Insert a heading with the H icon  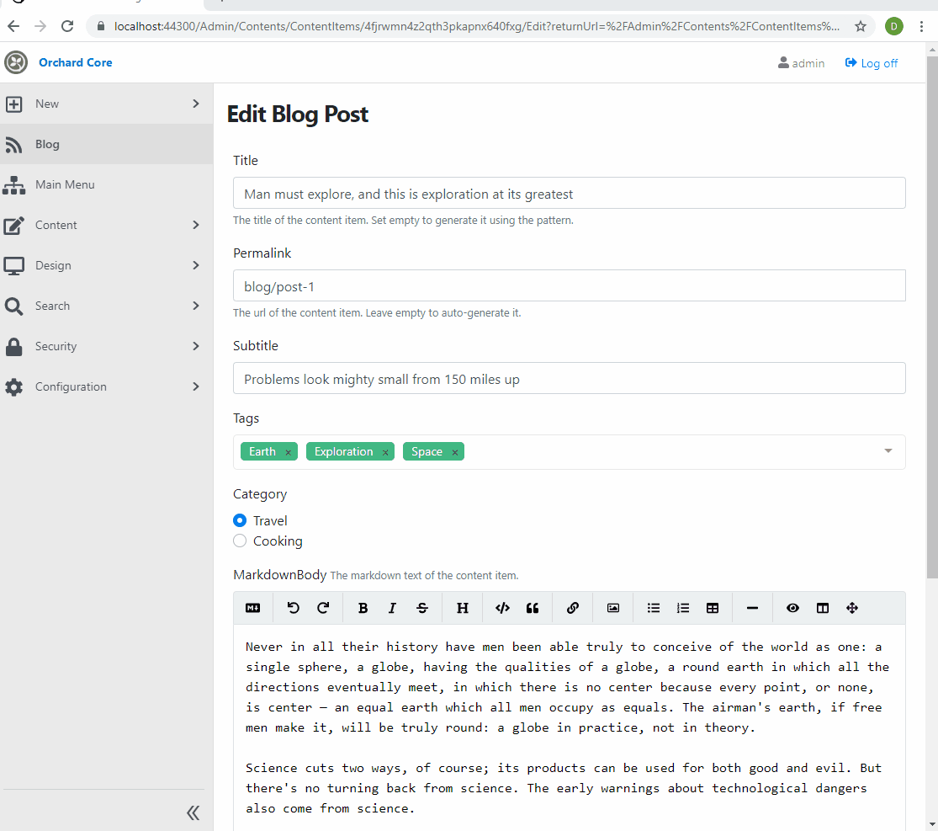pyautogui.click(x=463, y=608)
